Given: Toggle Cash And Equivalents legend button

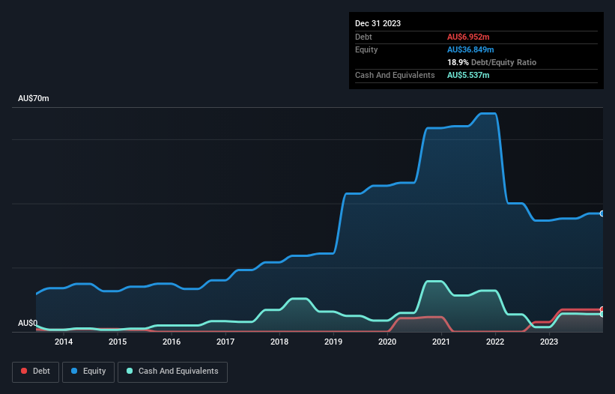Looking at the screenshot, I should [x=172, y=372].
